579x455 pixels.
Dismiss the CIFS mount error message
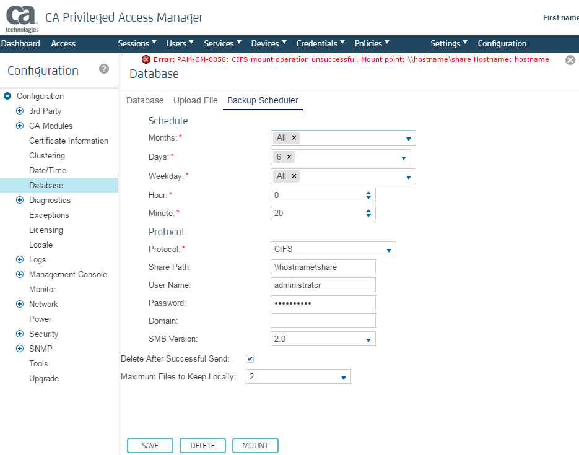[x=570, y=60]
